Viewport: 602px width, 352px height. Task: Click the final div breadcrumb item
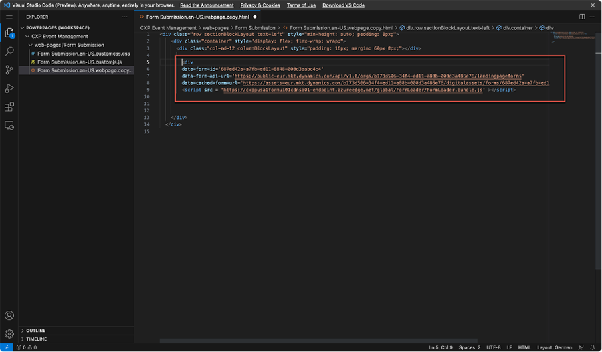[550, 28]
